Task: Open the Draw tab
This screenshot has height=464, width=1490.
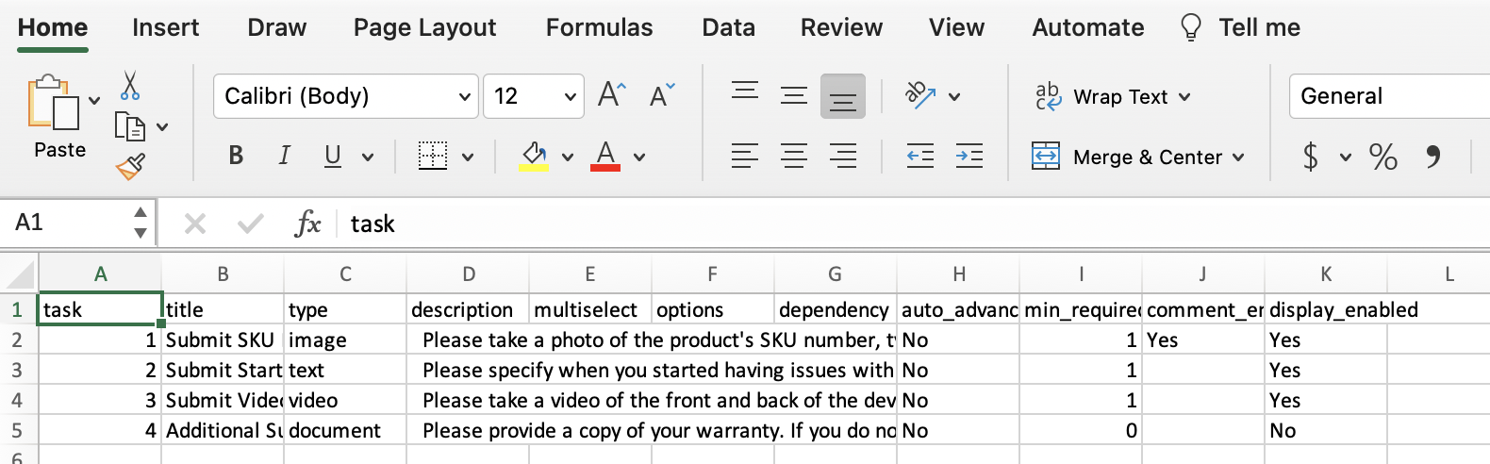Action: pos(277,27)
